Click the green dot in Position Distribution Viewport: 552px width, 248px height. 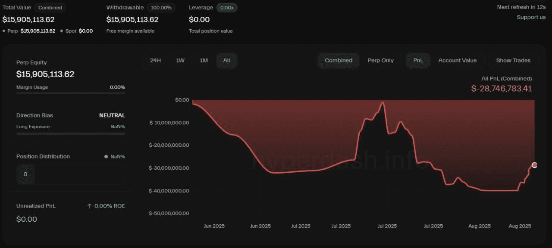pyautogui.click(x=106, y=157)
